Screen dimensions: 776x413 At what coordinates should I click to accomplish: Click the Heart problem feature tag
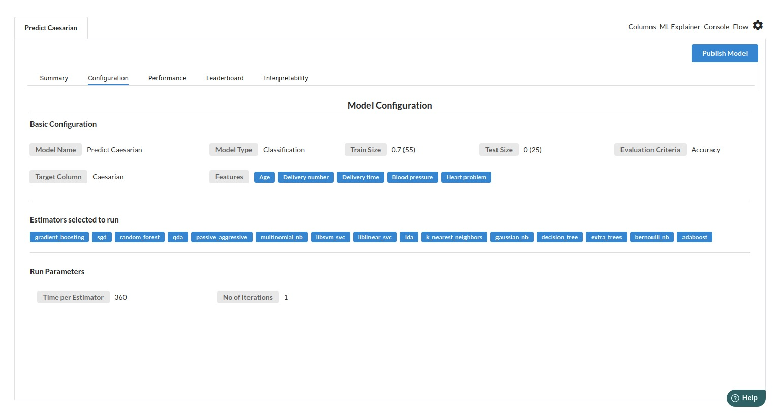(466, 177)
